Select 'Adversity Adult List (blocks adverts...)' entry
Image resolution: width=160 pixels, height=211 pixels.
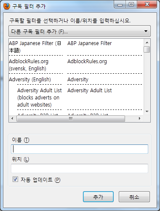click(40, 97)
